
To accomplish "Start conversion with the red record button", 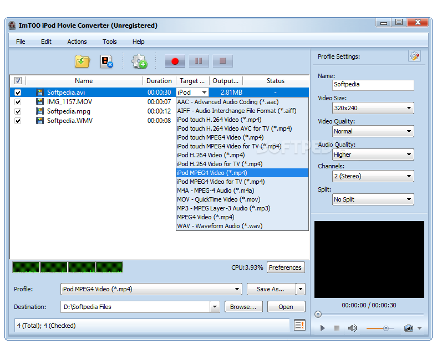I will pos(175,61).
